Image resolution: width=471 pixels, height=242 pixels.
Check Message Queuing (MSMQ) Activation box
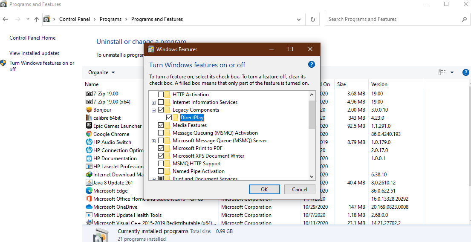click(x=161, y=133)
